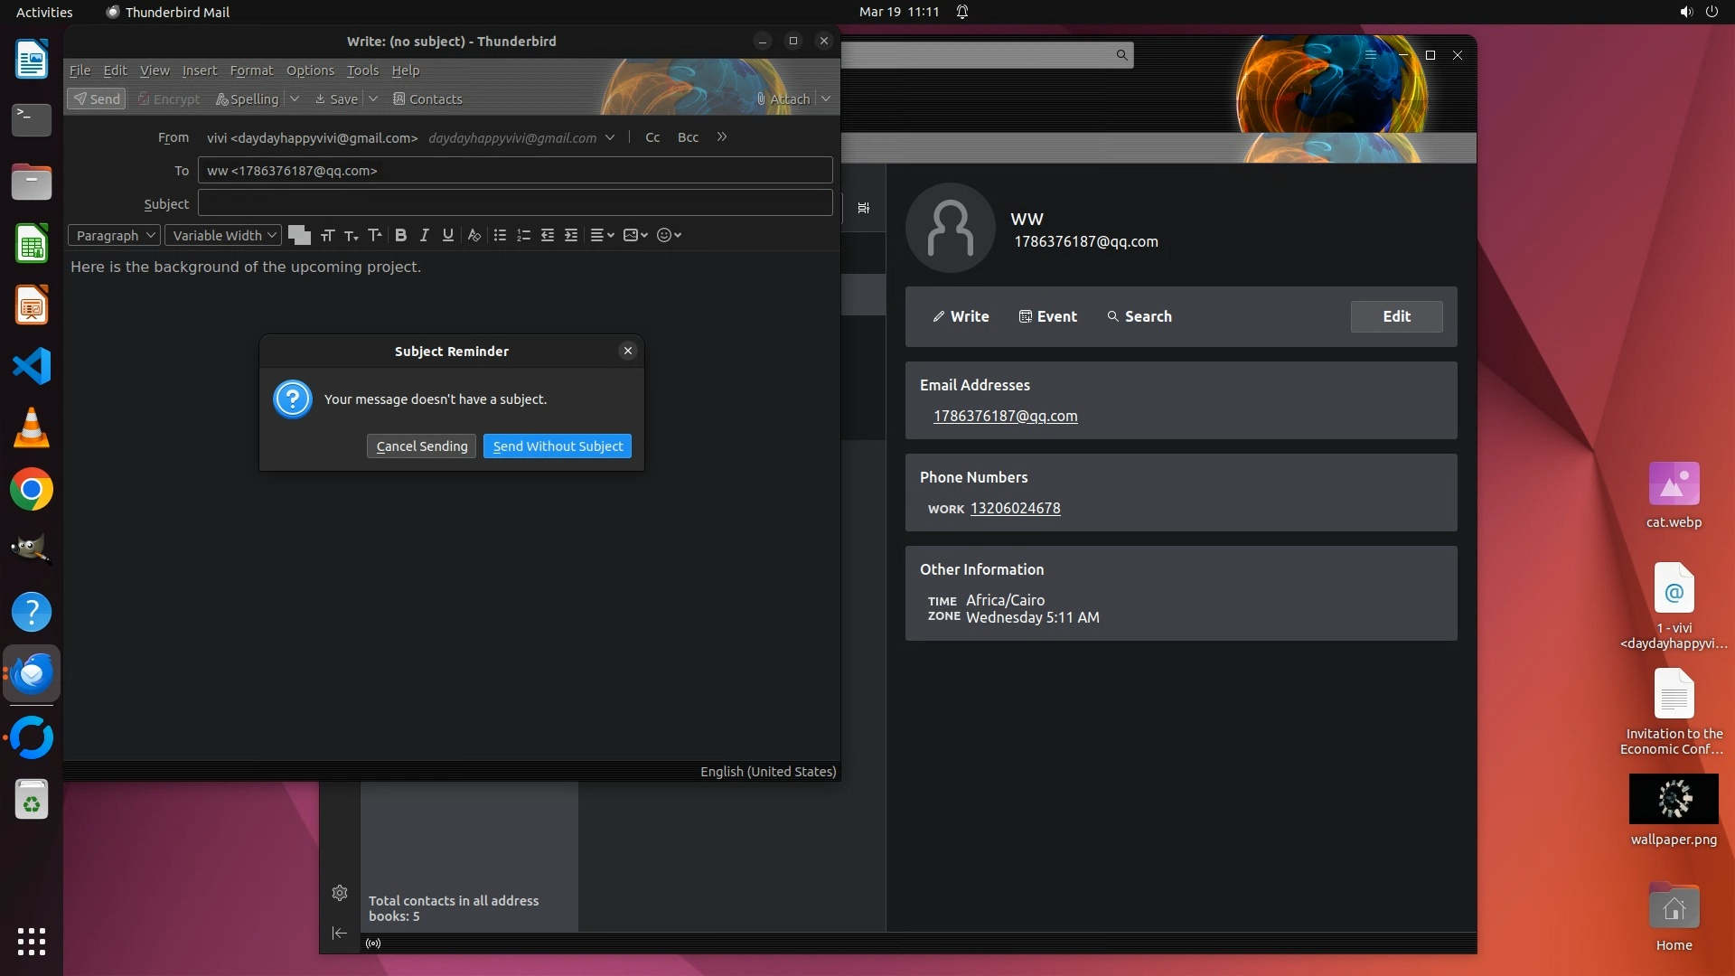Screen dimensions: 1735x976
Task: Open address book settings gear icon
Action: coord(340,893)
